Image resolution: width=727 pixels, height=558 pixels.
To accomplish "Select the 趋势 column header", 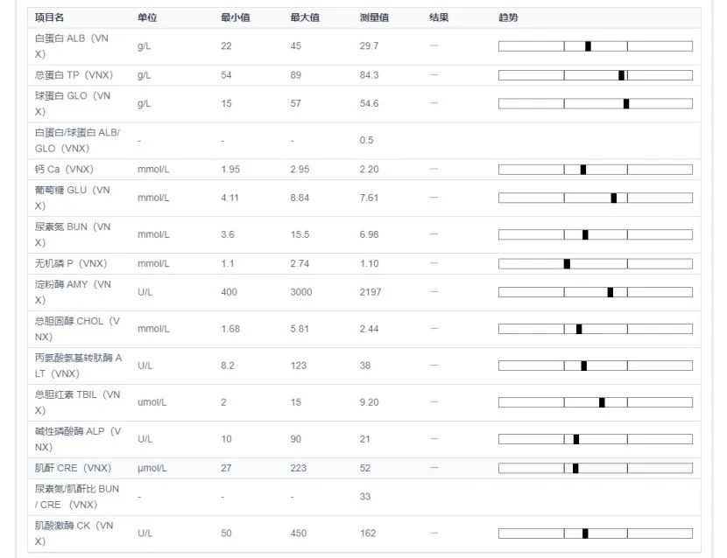I will pyautogui.click(x=508, y=17).
